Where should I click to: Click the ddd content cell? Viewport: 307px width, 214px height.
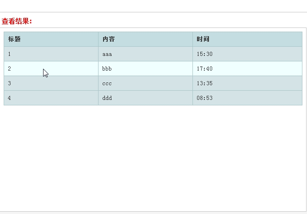tap(145, 98)
